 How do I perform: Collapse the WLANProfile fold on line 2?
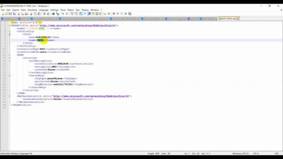10,26
